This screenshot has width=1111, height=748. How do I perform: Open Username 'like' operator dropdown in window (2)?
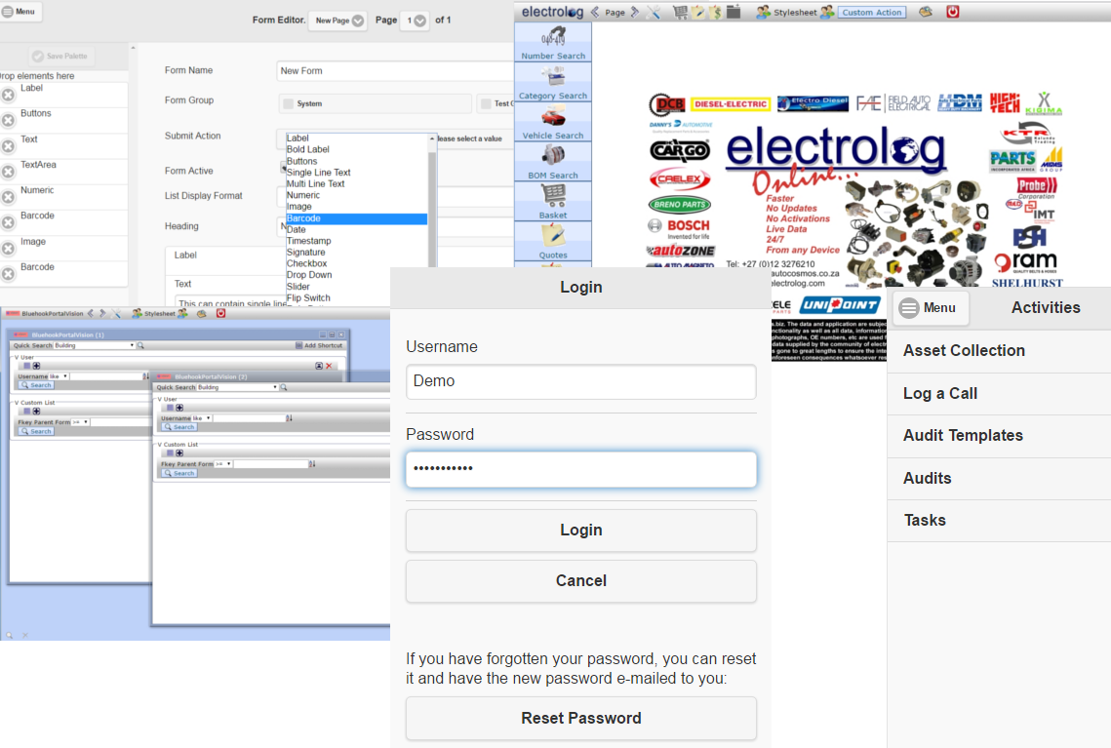[202, 418]
